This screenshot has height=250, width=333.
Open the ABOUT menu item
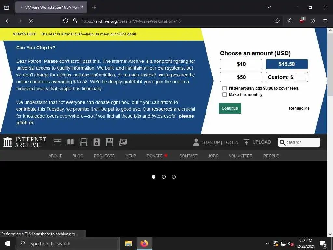[55, 156]
